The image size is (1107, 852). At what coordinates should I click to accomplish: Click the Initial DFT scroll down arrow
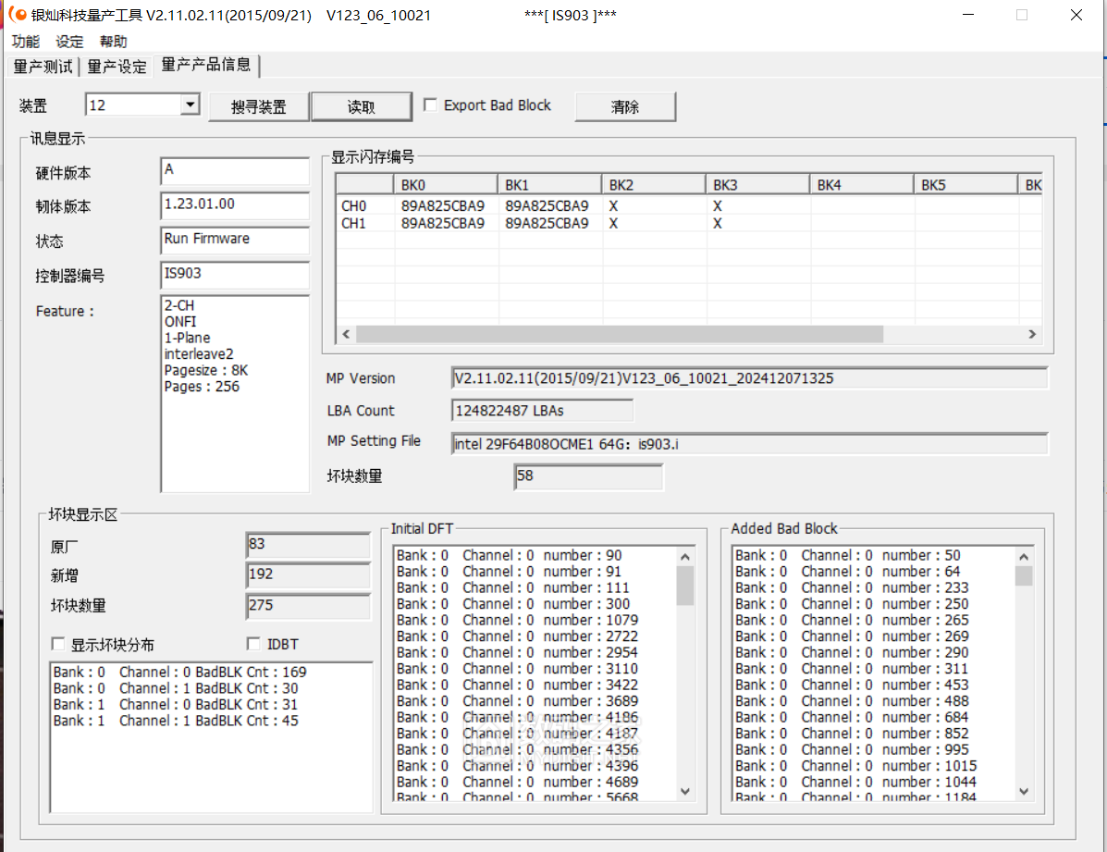click(684, 792)
